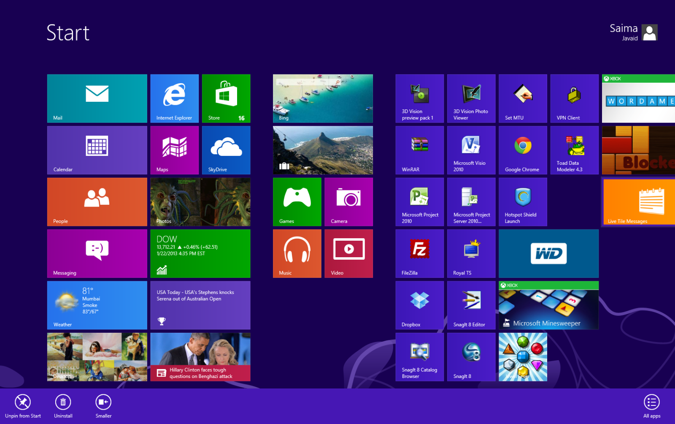This screenshot has width=675, height=424.
Task: Open the Video tile
Action: tap(348, 253)
